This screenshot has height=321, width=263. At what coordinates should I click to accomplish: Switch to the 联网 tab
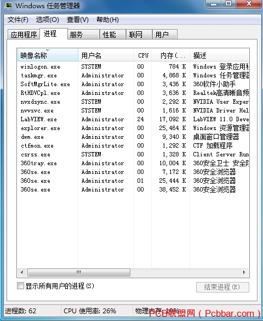[x=139, y=35]
